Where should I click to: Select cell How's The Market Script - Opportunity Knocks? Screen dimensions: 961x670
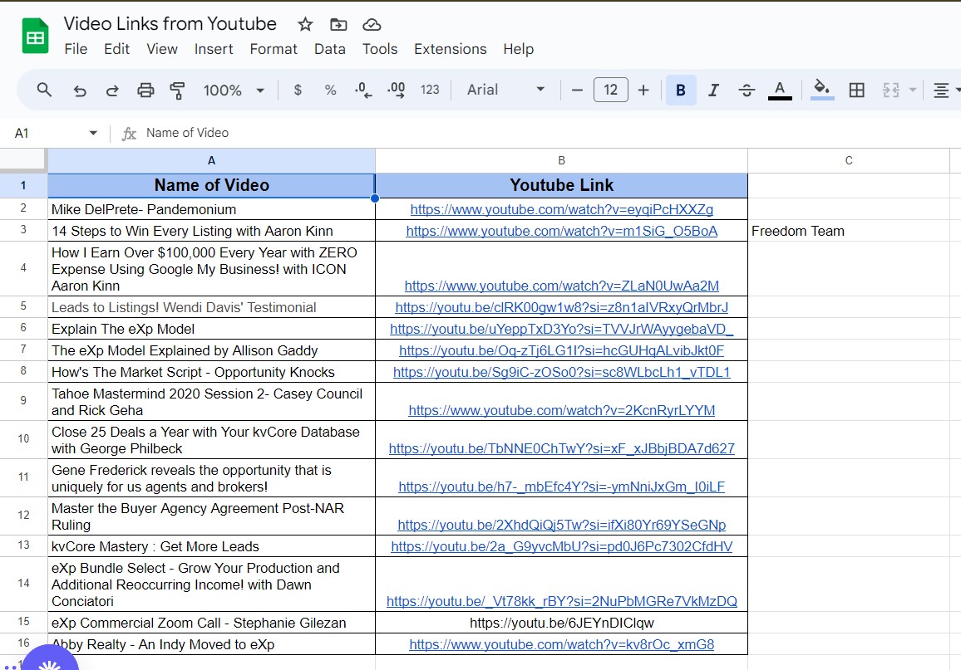tap(211, 372)
